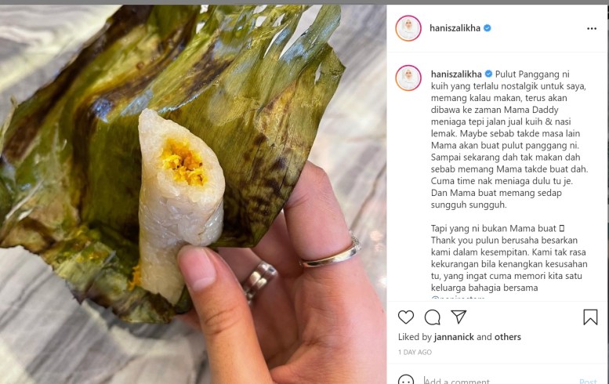Save post using the bookmark icon
Viewport: 609px width, 384px height.
590,317
